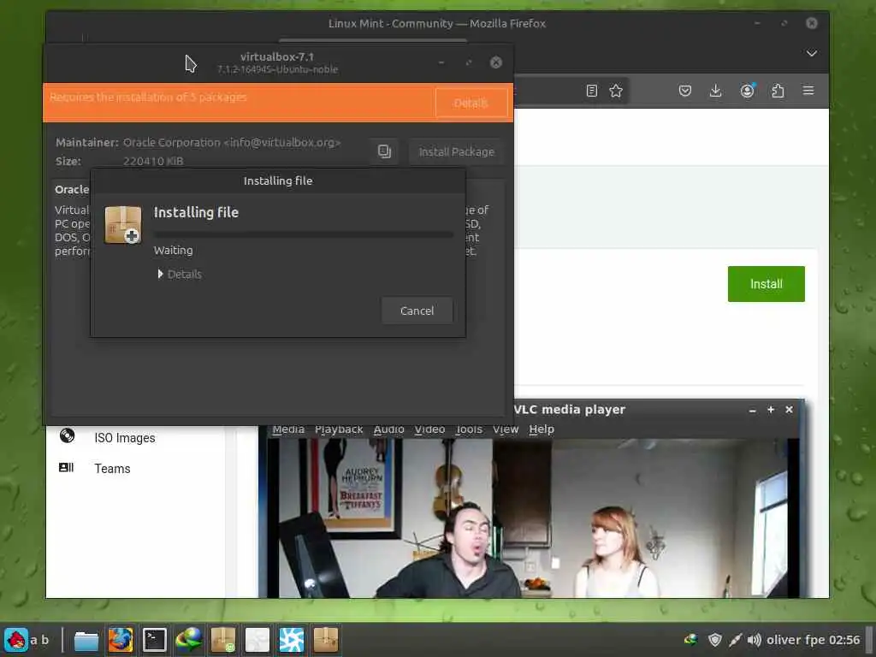
Task: Open Teams in the sidebar
Action: [112, 469]
